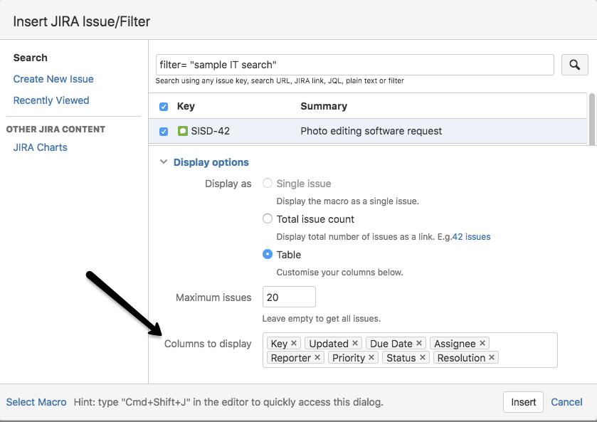Click the Summary column header

pyautogui.click(x=324, y=106)
